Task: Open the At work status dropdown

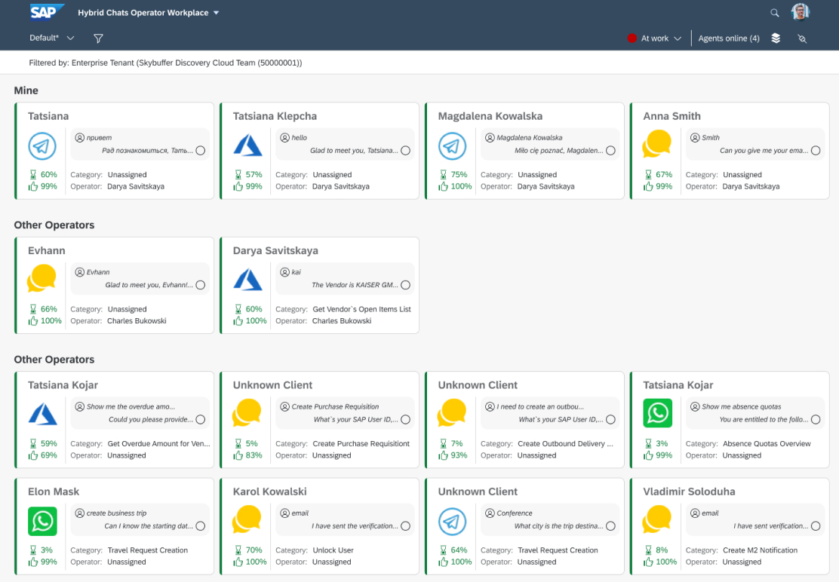Action: (661, 38)
